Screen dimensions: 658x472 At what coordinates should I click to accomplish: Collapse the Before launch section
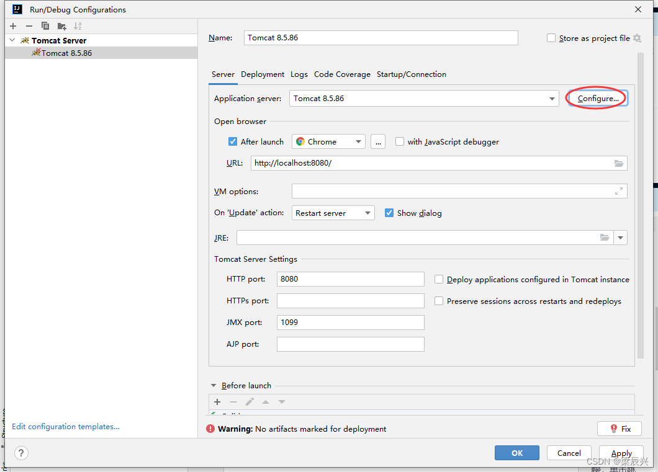[x=214, y=385]
